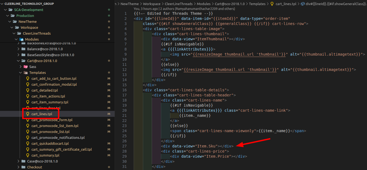367x170 pixels.
Task: Click the Templates folder icon
Action: pyautogui.click(x=26, y=73)
